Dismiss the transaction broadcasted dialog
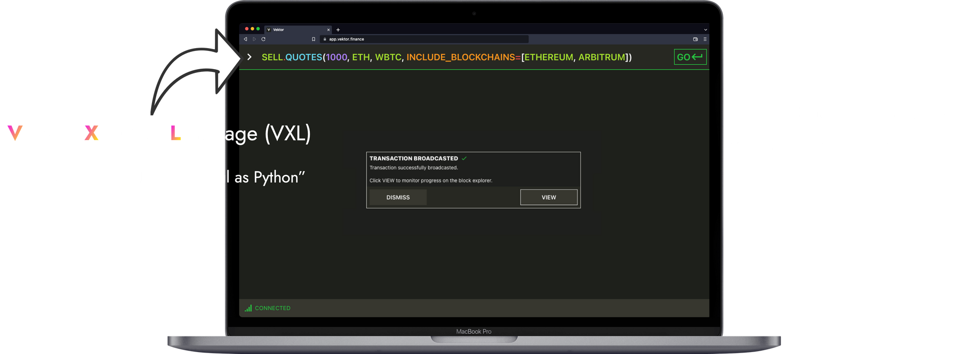The height and width of the screenshot is (354, 953). pos(398,197)
